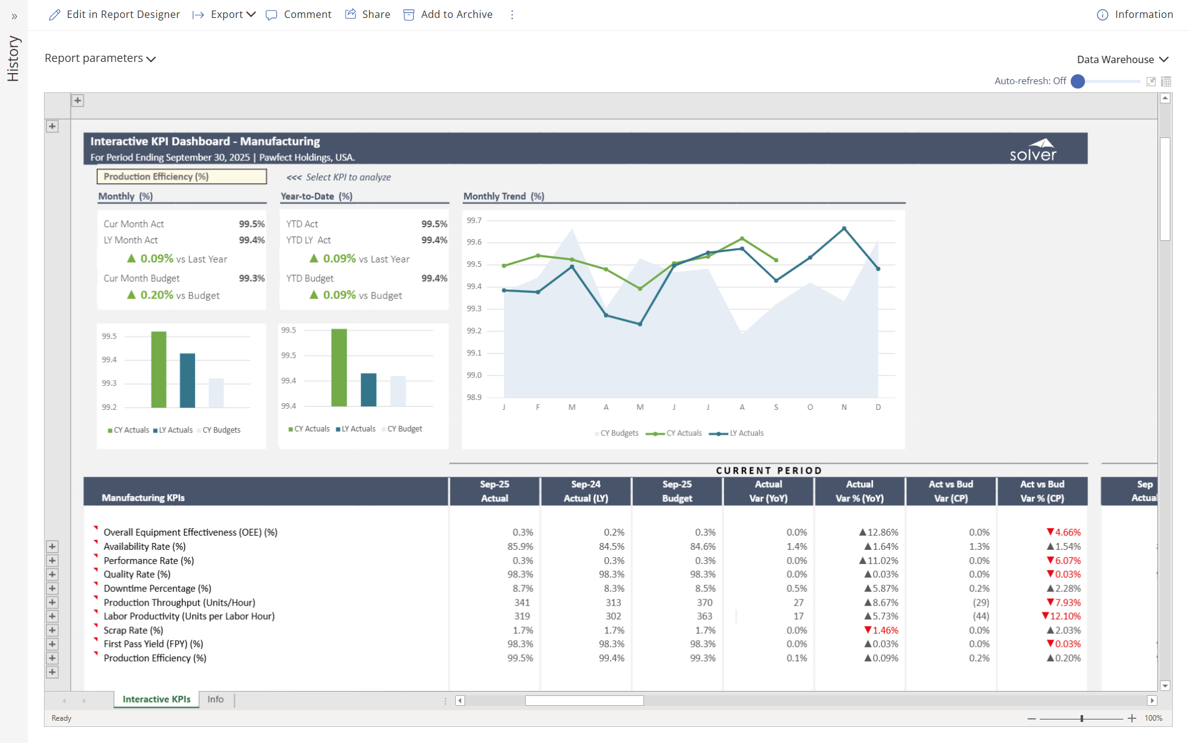Click the Add to Archive box icon
The height and width of the screenshot is (743, 1189).
point(409,15)
